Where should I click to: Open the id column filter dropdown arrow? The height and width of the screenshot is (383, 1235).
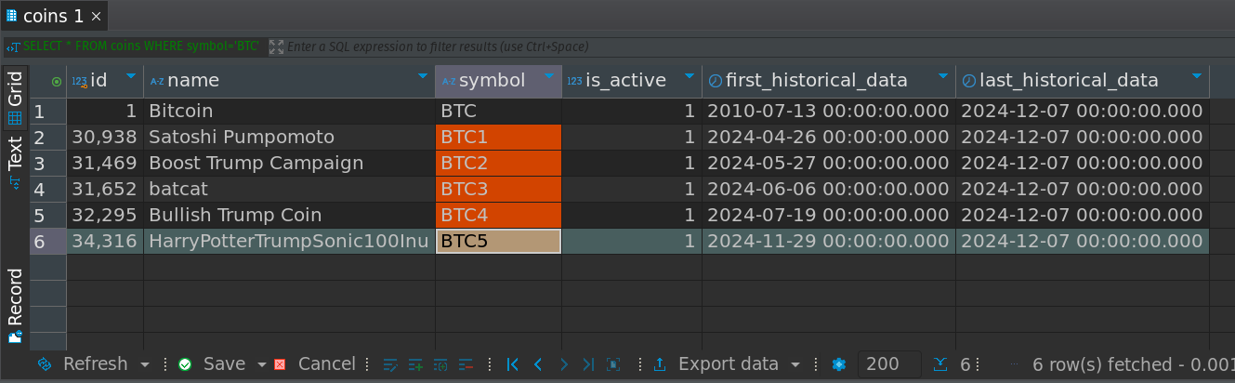pos(131,76)
